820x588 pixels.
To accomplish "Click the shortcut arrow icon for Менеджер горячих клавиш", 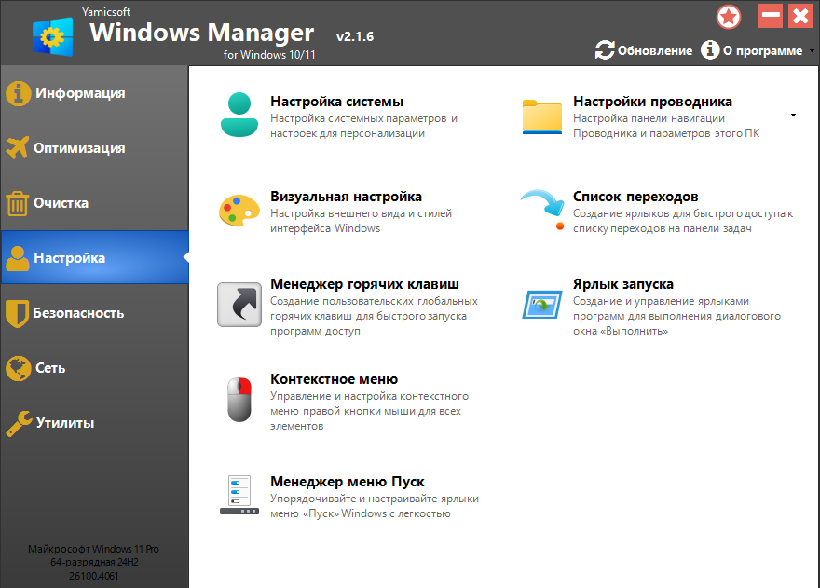I will tap(239, 305).
